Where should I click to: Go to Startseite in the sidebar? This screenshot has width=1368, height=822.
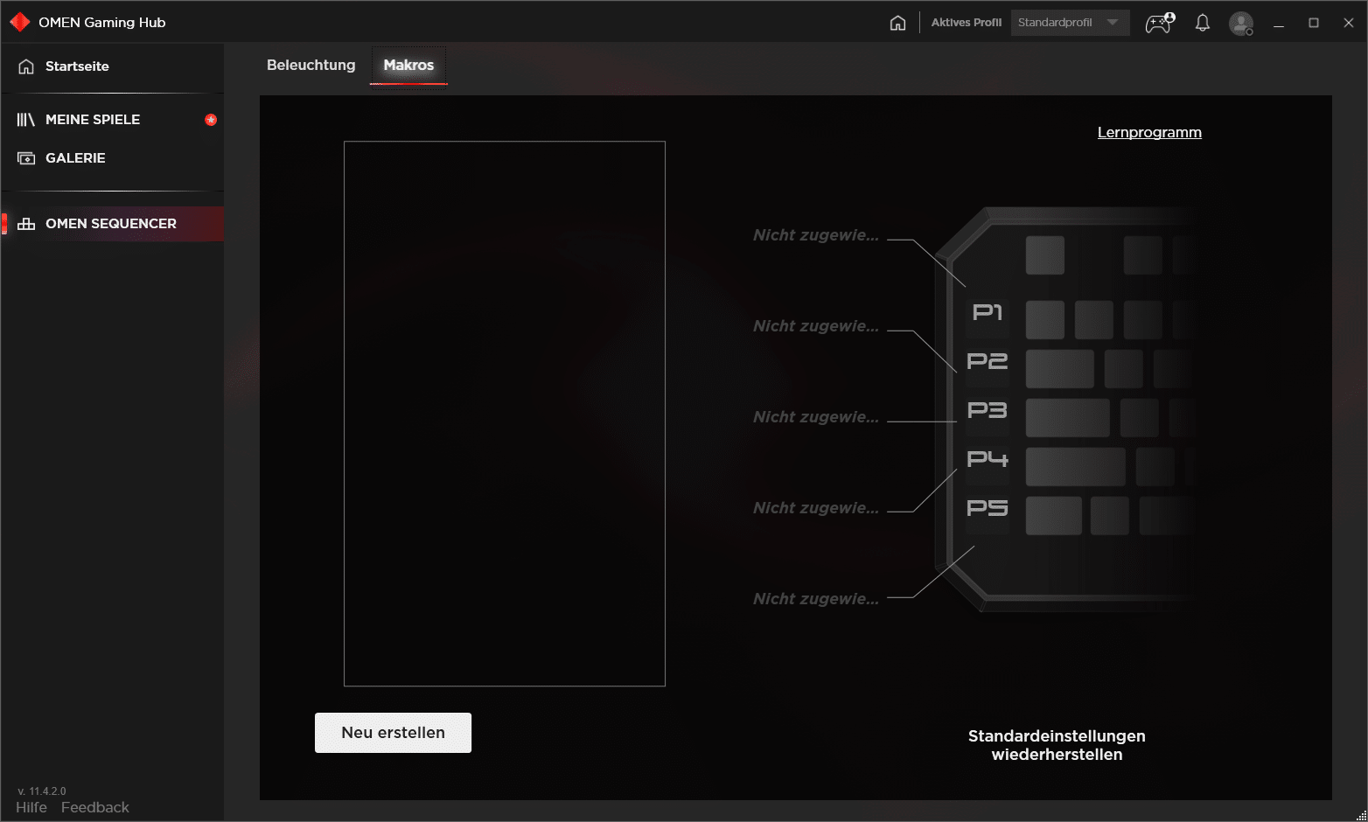pos(77,66)
